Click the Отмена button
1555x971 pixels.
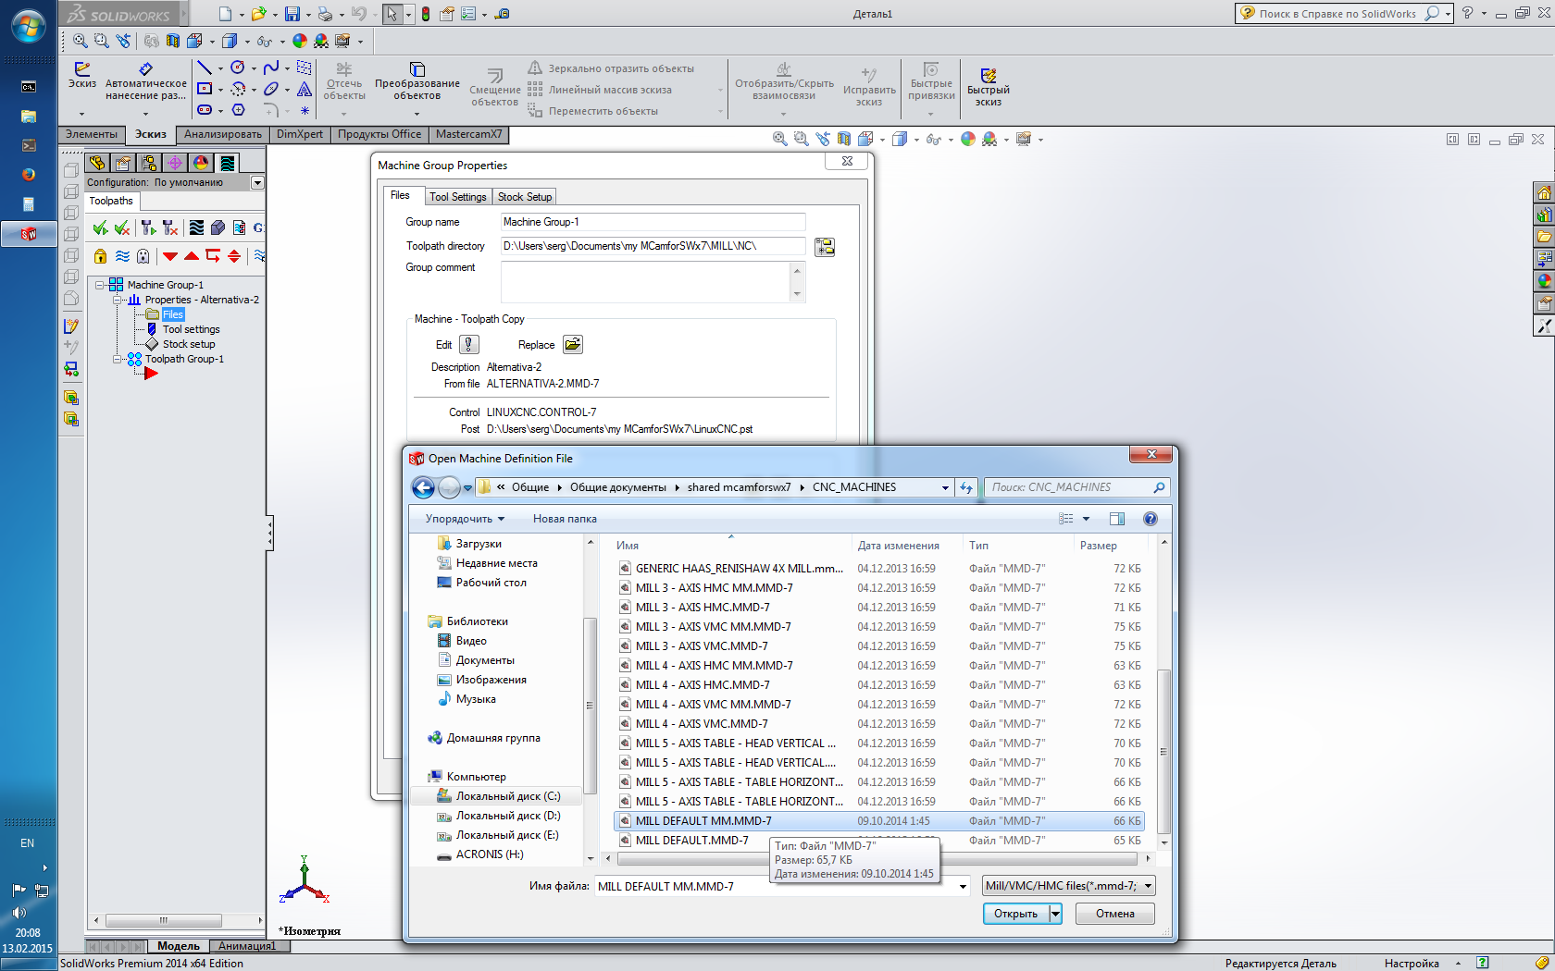[x=1115, y=914]
